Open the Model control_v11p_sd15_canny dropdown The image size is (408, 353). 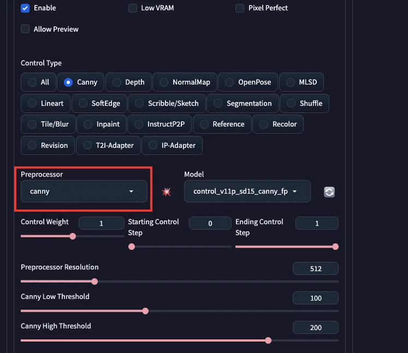[247, 192]
